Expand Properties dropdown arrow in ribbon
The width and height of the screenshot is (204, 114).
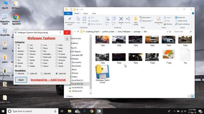click(159, 25)
